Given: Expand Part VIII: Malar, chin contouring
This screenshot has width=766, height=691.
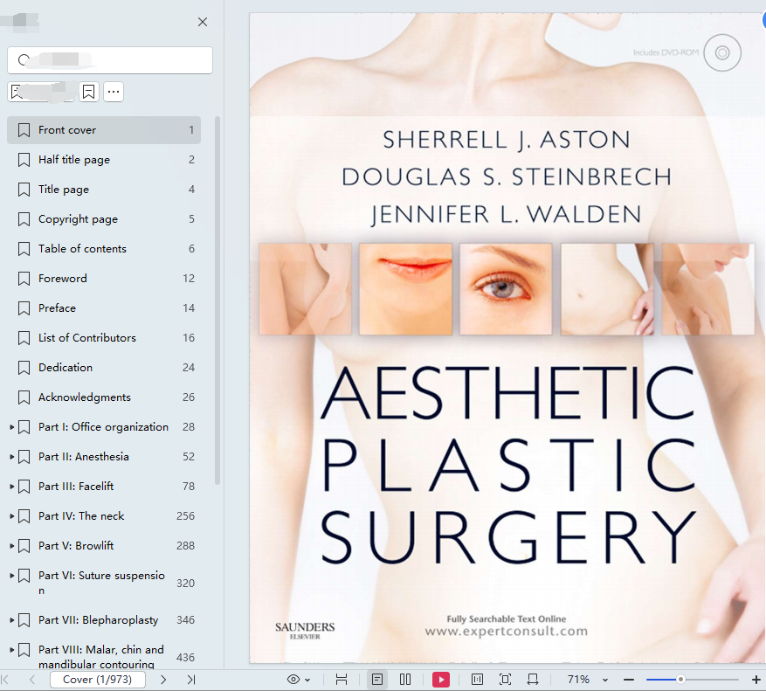Looking at the screenshot, I should [x=11, y=650].
